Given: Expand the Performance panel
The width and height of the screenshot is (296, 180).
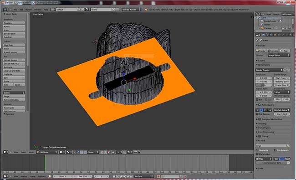Looking at the screenshot, I should coord(264,128).
